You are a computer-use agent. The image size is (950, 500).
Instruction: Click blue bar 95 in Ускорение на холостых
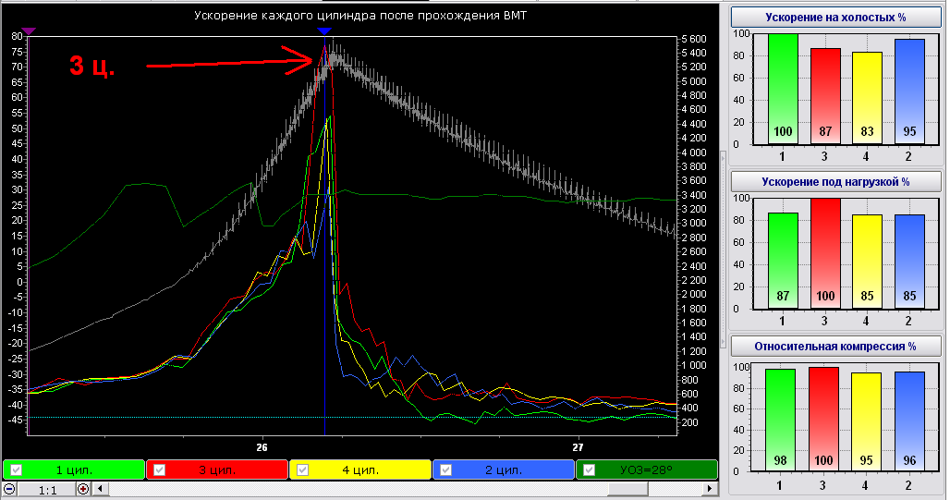(909, 91)
